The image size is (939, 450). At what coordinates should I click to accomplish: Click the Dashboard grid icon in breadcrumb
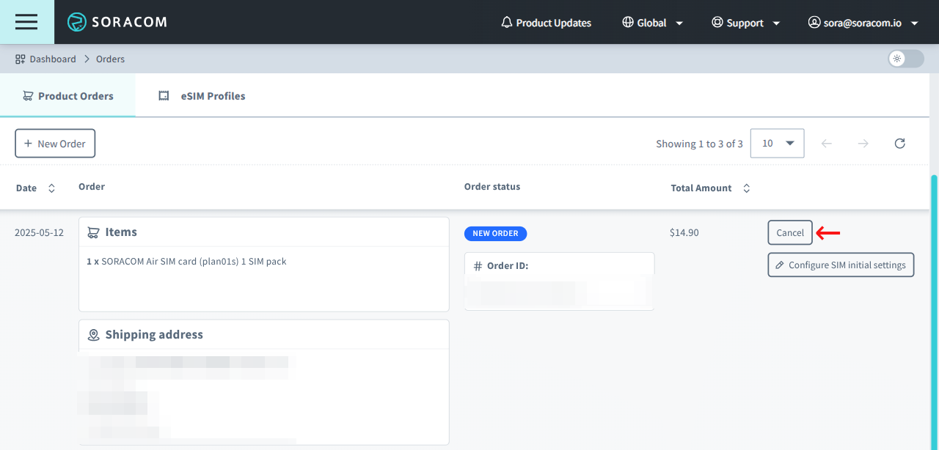tap(19, 59)
